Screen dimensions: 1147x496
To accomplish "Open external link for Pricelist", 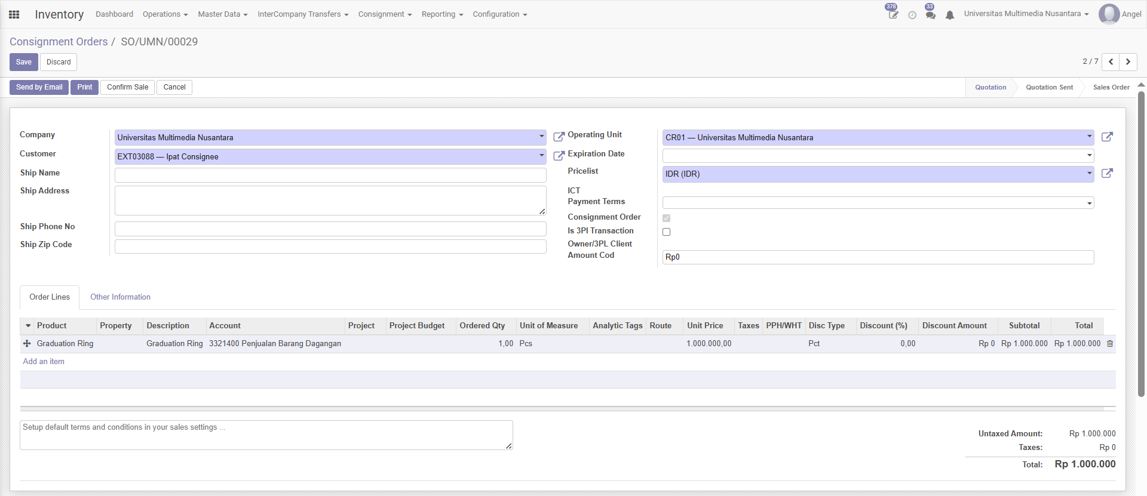I will tap(1106, 174).
